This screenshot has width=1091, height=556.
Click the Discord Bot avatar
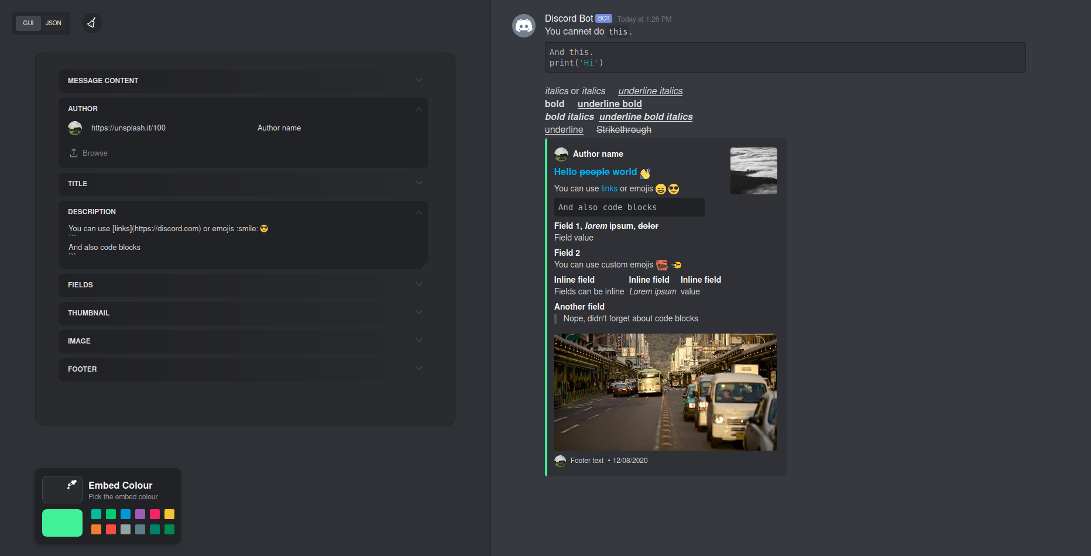(x=524, y=26)
